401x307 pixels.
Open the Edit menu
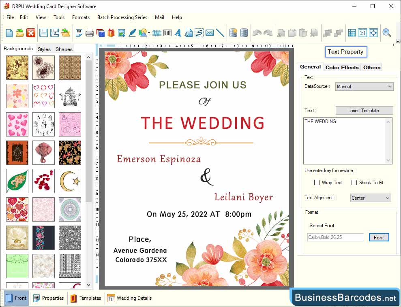pos(24,17)
